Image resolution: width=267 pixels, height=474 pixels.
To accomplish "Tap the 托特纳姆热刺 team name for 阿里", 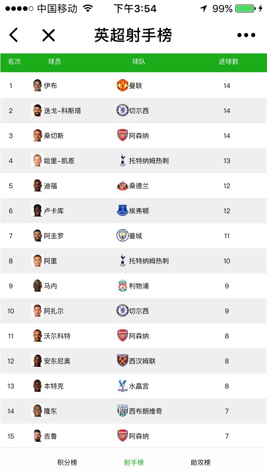I will point(149,261).
